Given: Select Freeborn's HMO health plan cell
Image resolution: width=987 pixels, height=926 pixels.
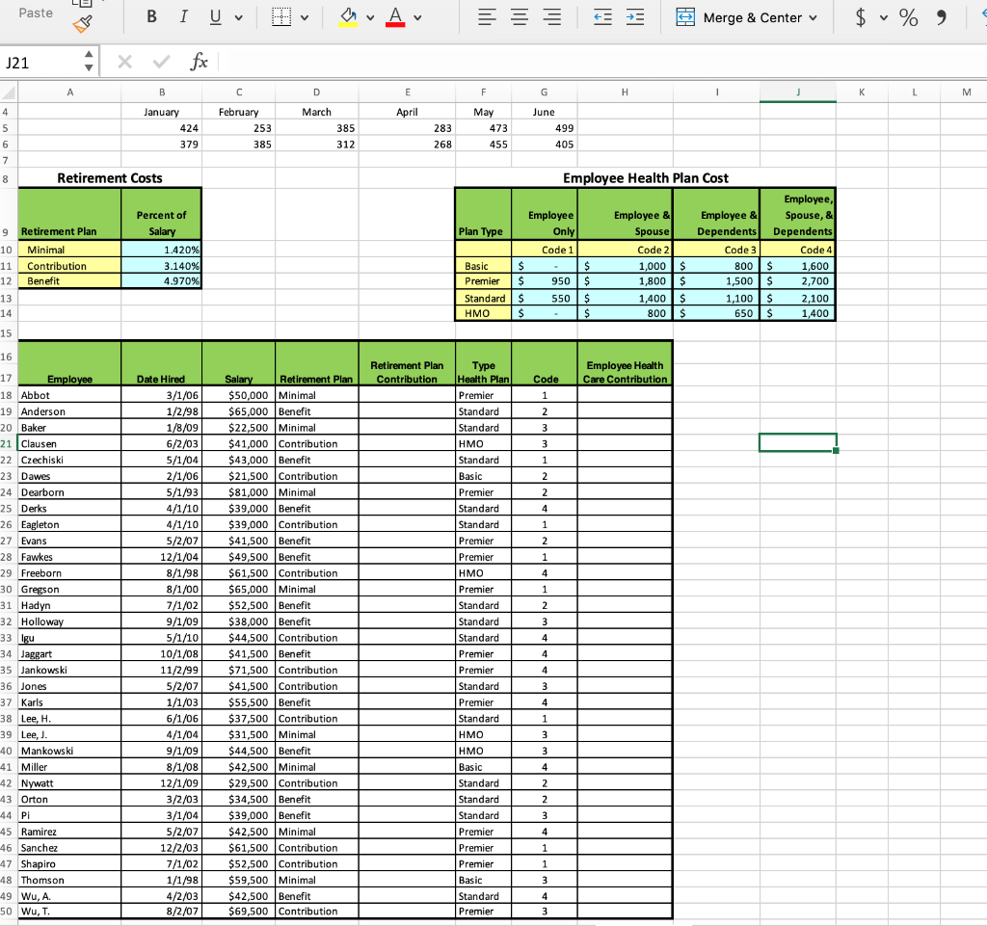Looking at the screenshot, I should [484, 573].
